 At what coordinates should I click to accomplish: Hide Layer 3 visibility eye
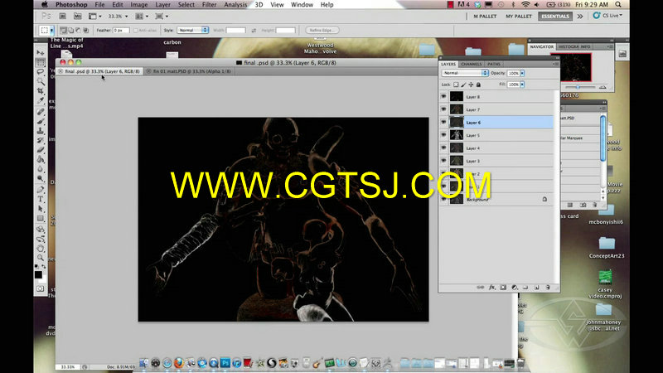[443, 161]
